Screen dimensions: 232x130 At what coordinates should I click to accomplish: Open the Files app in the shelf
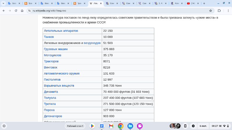130,126
